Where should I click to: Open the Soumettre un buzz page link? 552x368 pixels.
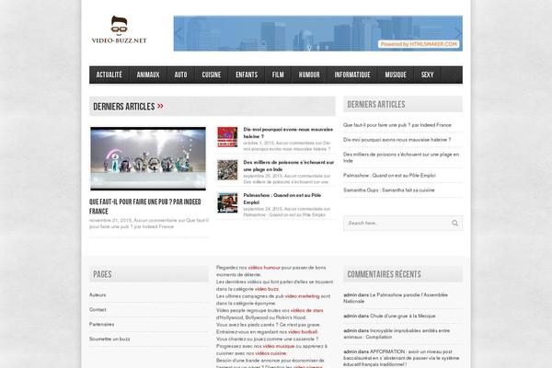[109, 339]
